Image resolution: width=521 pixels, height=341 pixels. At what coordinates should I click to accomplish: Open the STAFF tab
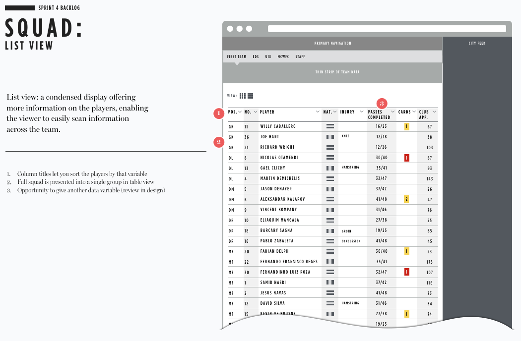pyautogui.click(x=300, y=57)
